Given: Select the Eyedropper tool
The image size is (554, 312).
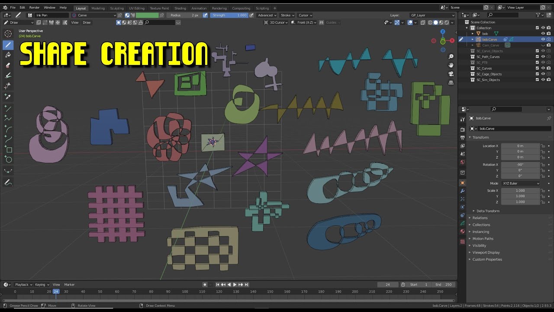Looking at the screenshot, I should [8, 97].
